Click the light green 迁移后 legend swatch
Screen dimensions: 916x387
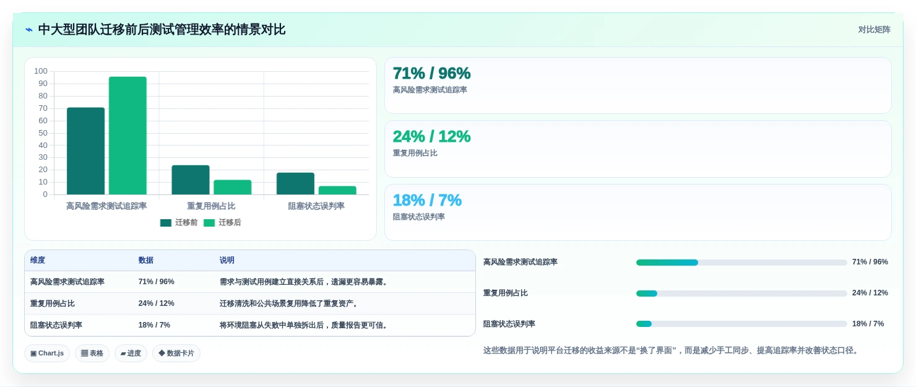pos(209,223)
